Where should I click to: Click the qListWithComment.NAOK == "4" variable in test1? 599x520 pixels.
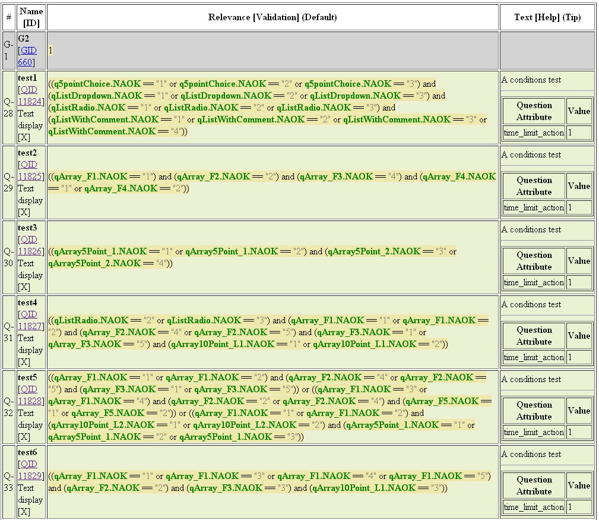click(102, 131)
